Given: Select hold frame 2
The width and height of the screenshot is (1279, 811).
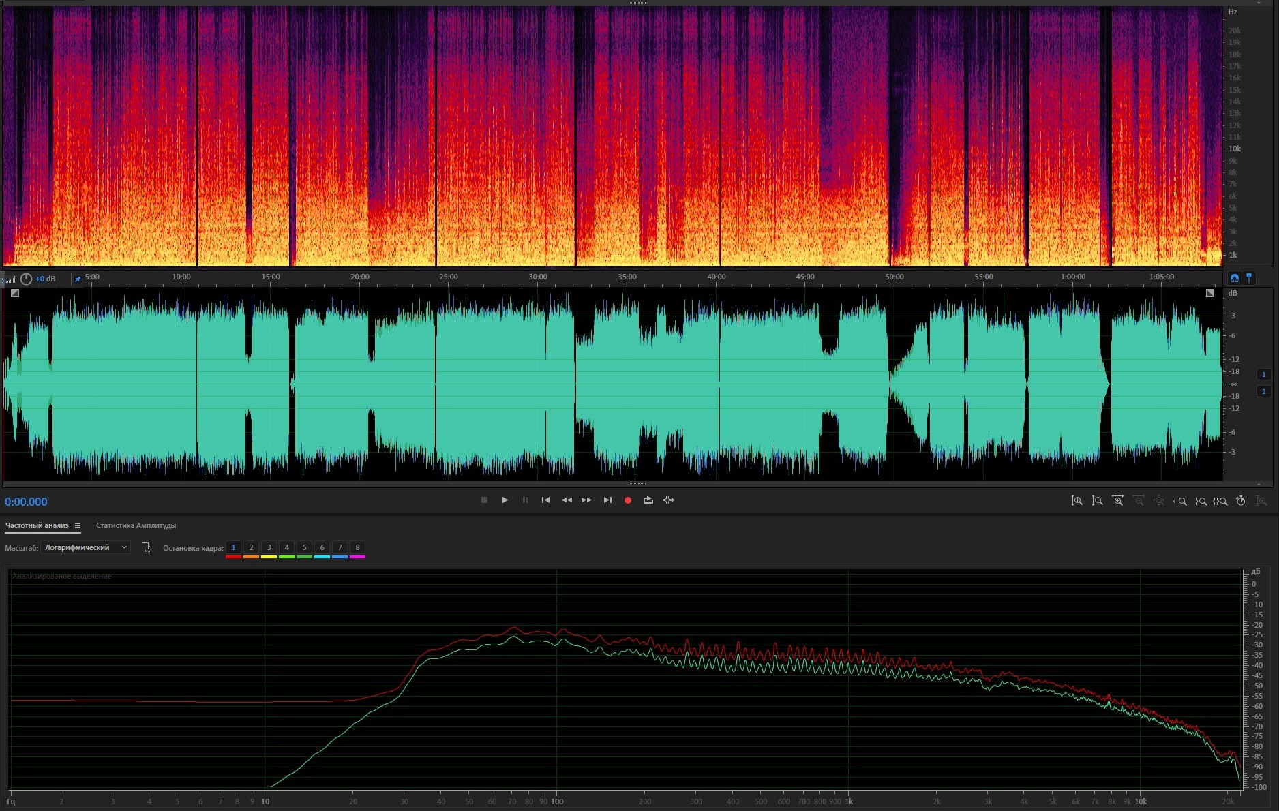Looking at the screenshot, I should click(251, 547).
